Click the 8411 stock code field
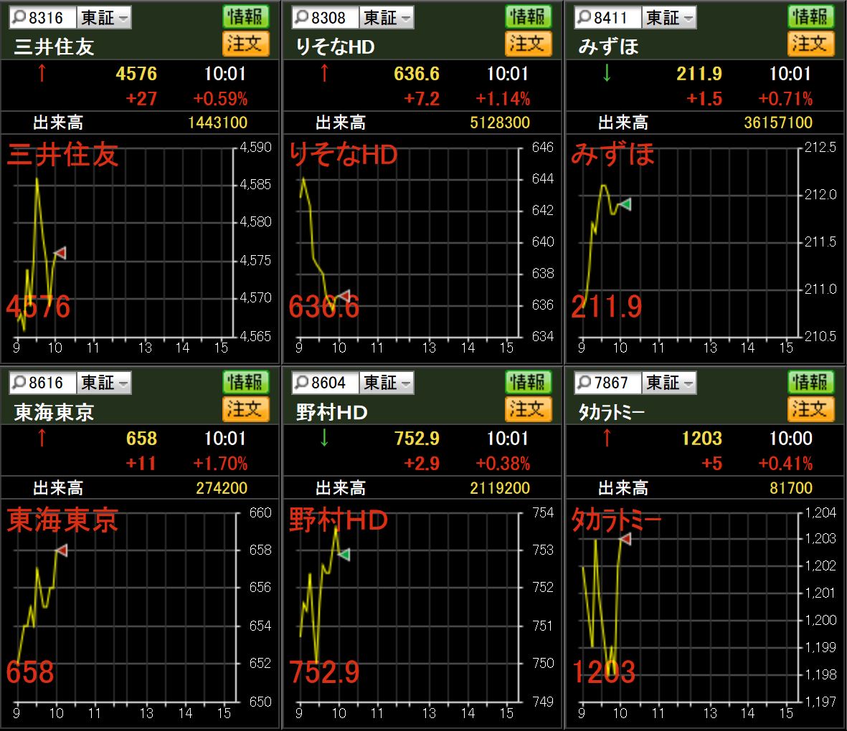 [608, 17]
